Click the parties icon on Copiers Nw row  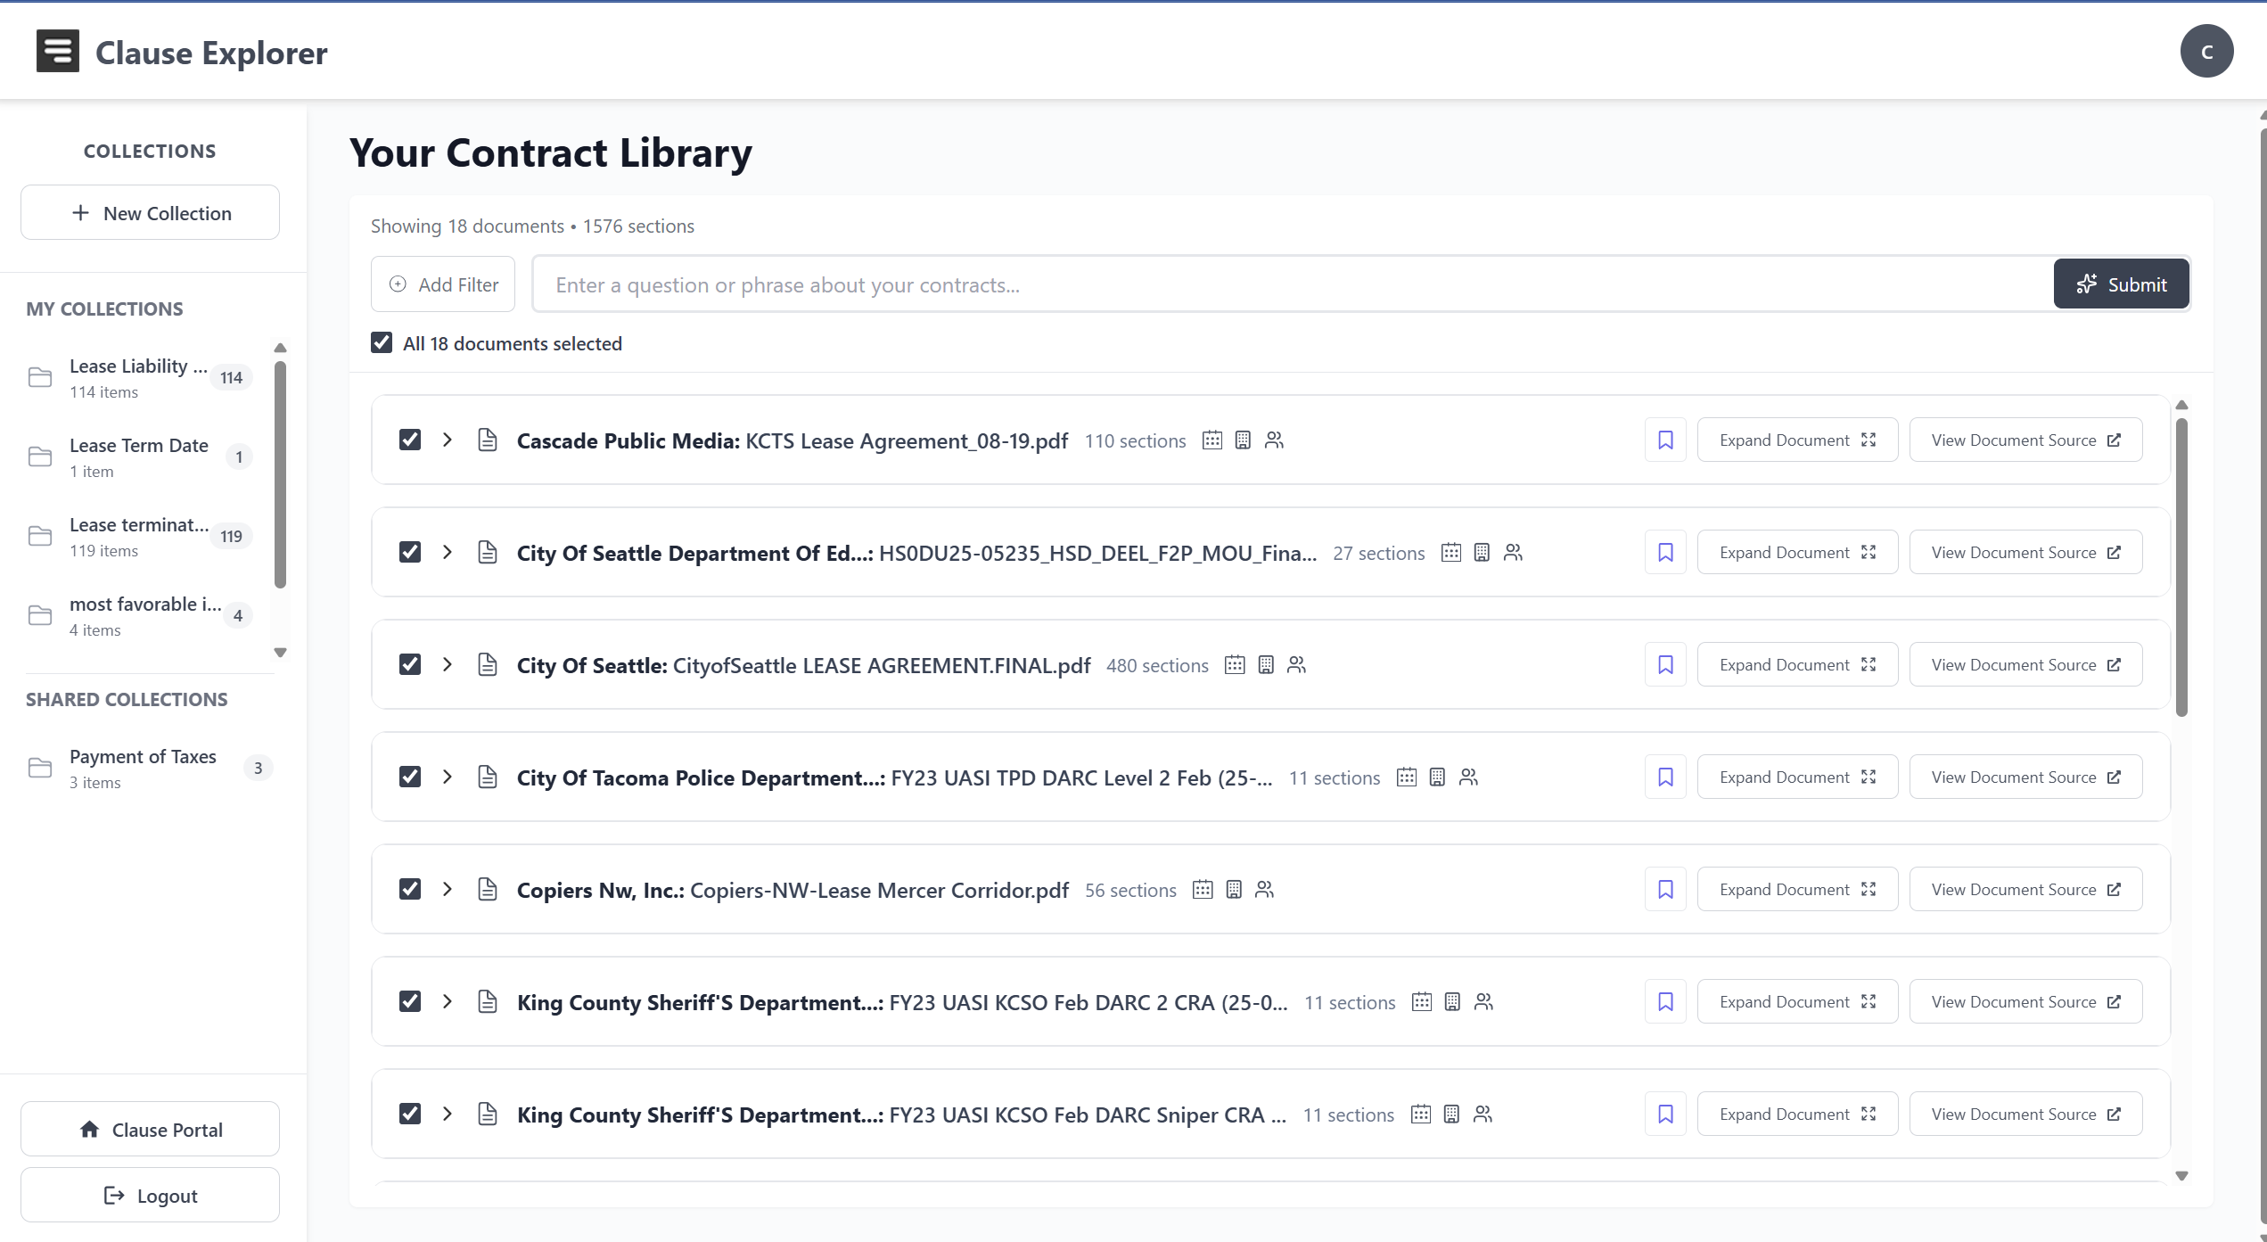pos(1263,889)
